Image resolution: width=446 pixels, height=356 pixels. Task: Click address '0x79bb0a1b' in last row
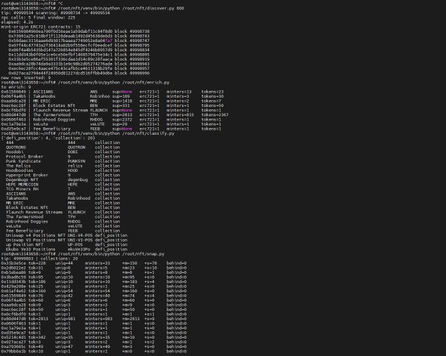tap(13, 351)
